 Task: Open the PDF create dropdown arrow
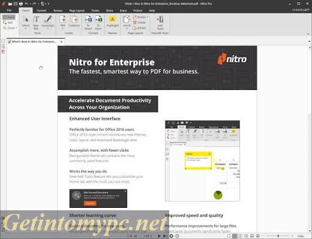[62, 29]
